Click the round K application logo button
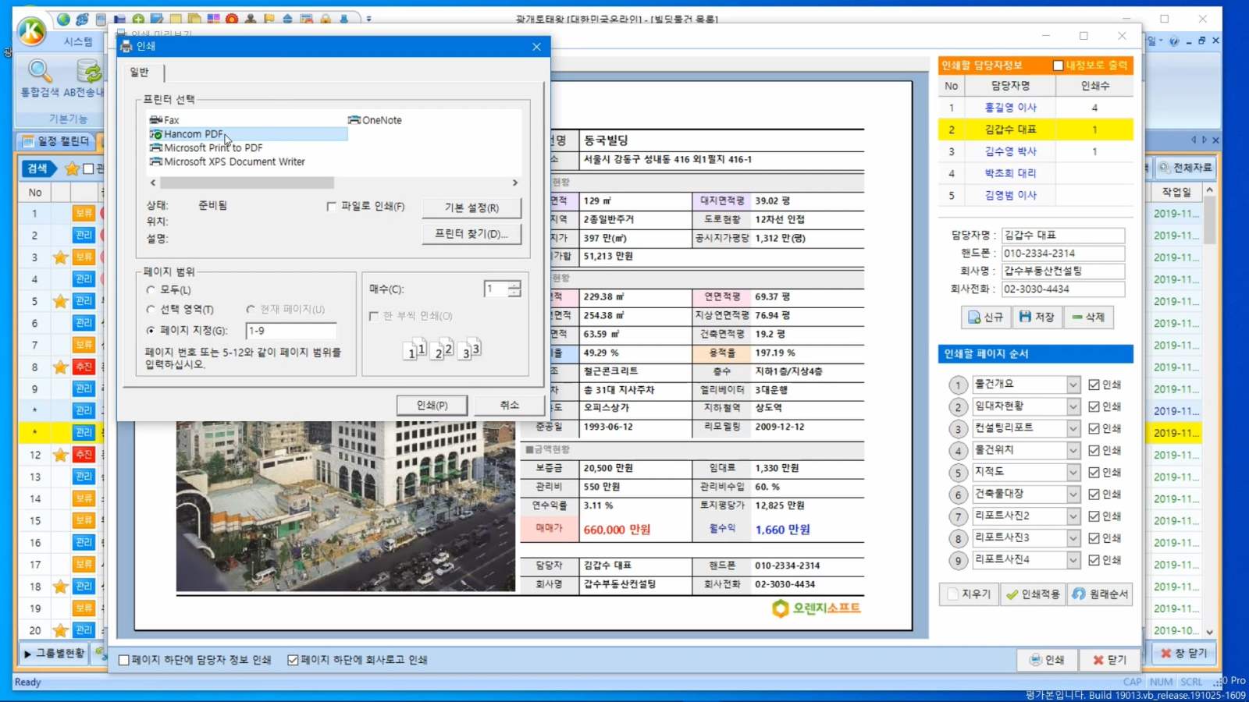1249x702 pixels. point(32,31)
